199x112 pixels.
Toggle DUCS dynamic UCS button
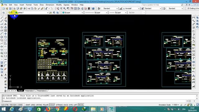[x=66, y=105]
